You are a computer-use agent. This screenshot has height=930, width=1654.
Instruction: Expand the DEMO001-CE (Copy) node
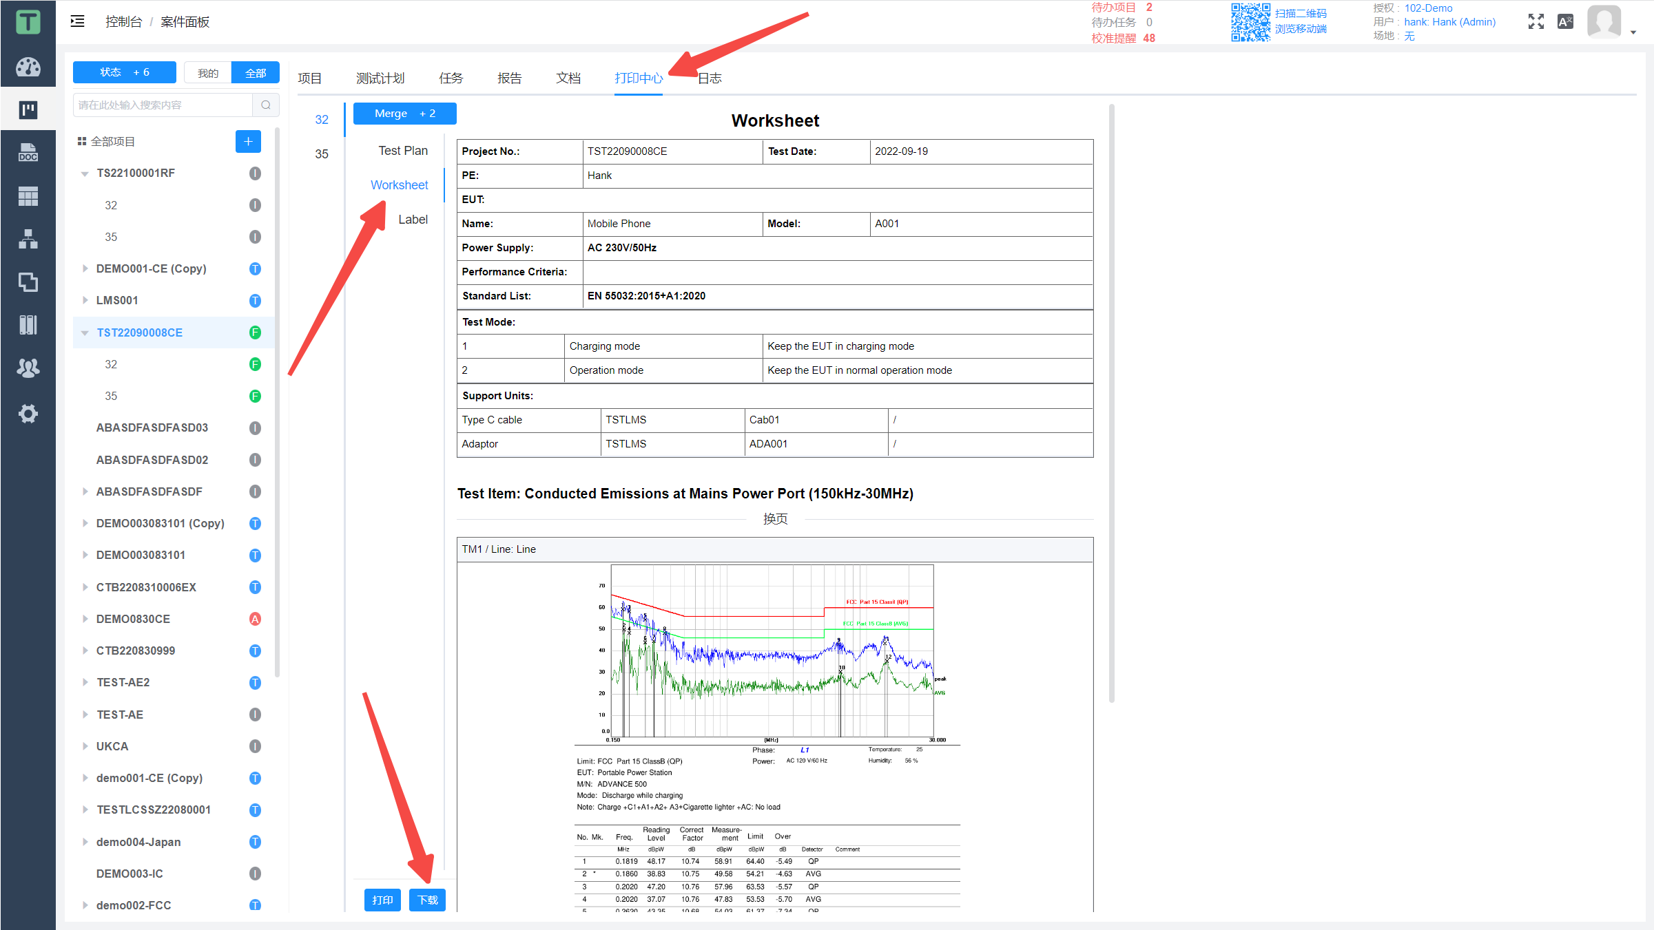click(x=85, y=268)
